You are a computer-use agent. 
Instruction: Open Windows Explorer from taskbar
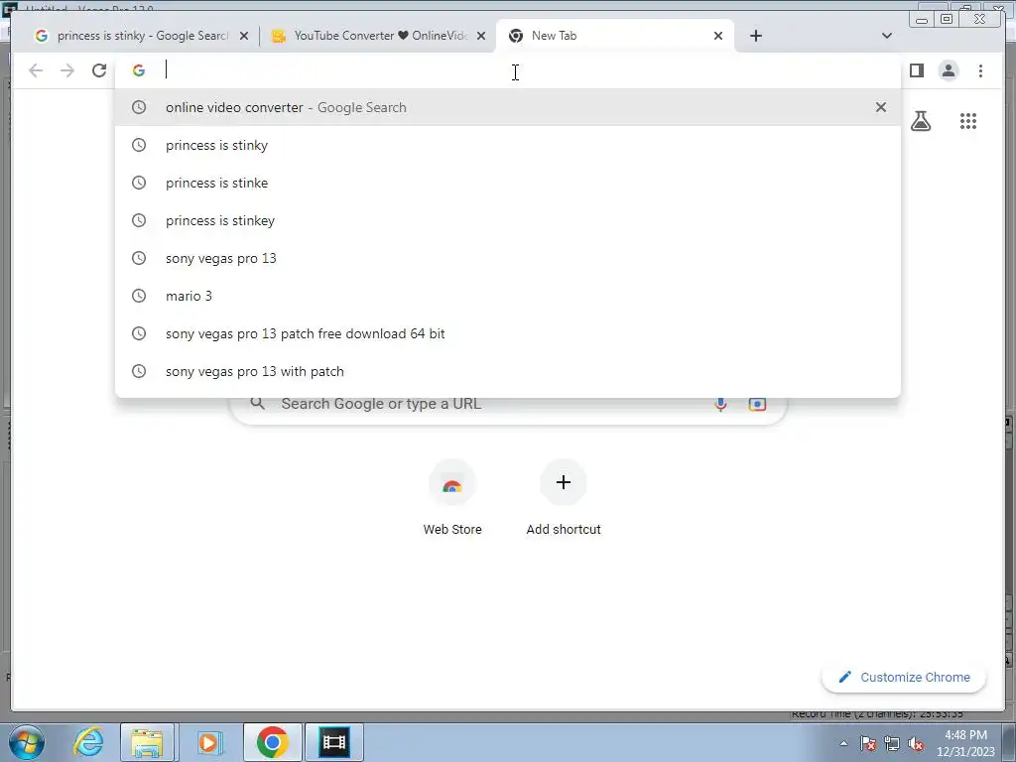click(x=147, y=742)
